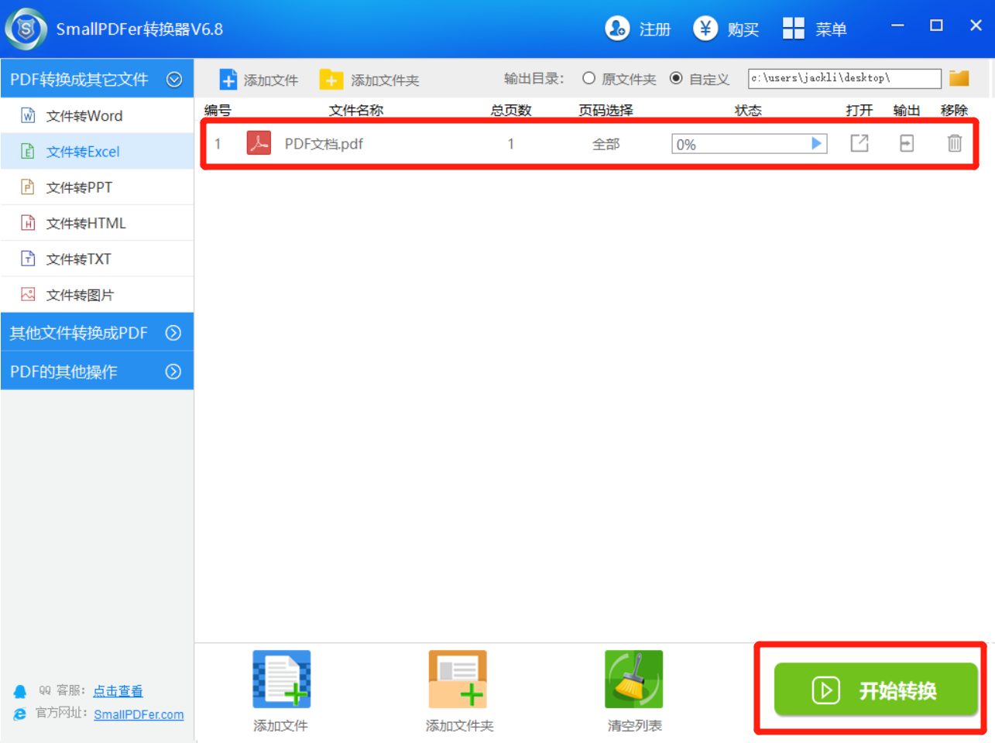Screen dimensions: 995x743
Task: Open output location icon for PDF文档.pdf
Action: tap(907, 143)
